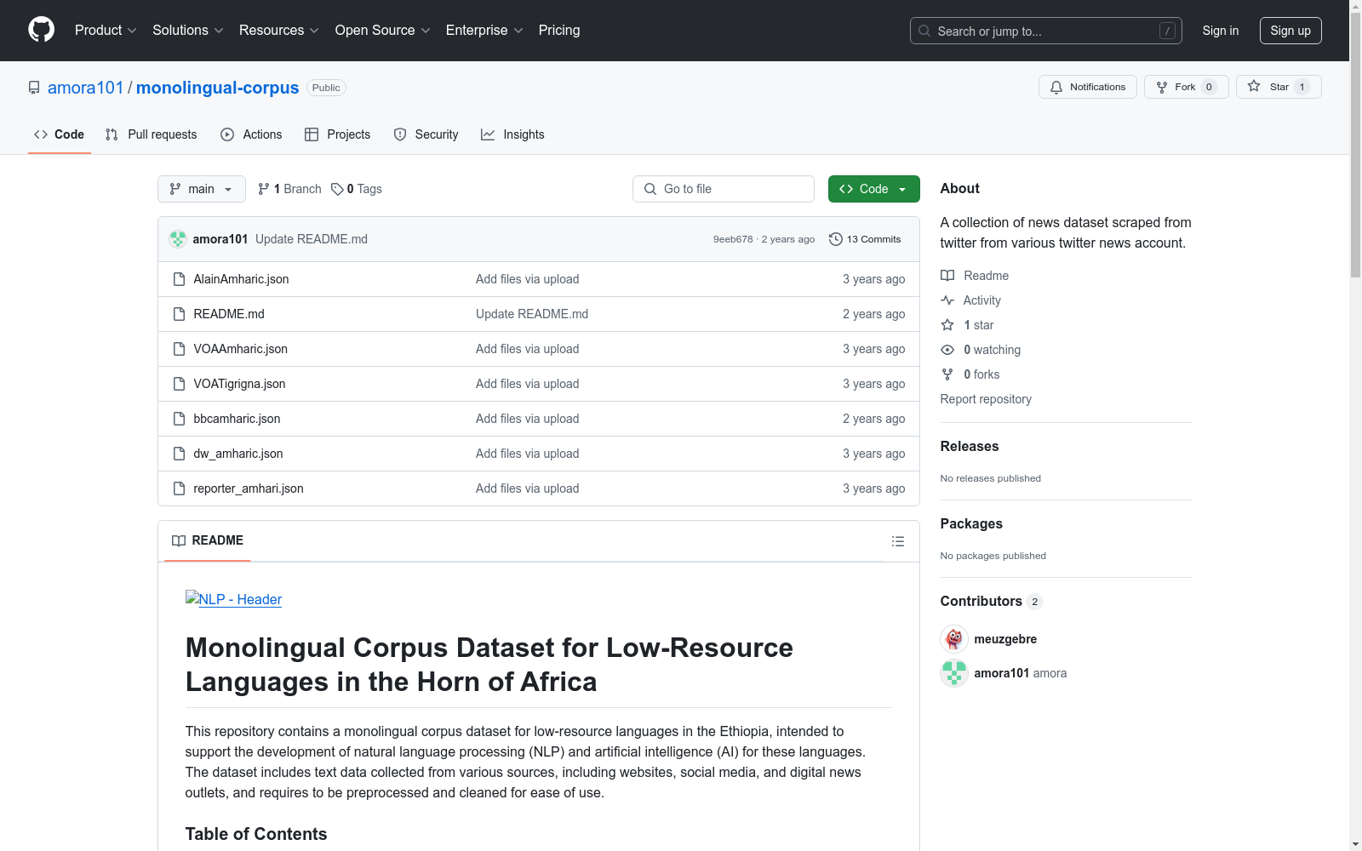This screenshot has width=1362, height=851.
Task: Expand the Product menu
Action: pyautogui.click(x=106, y=31)
